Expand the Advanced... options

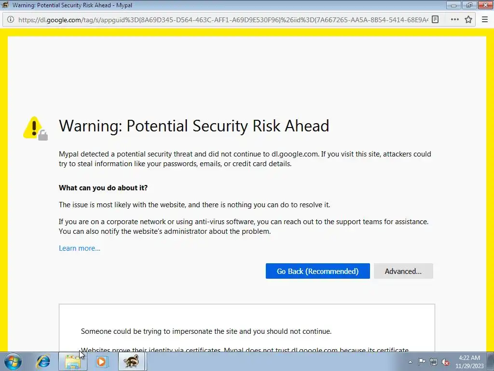403,271
